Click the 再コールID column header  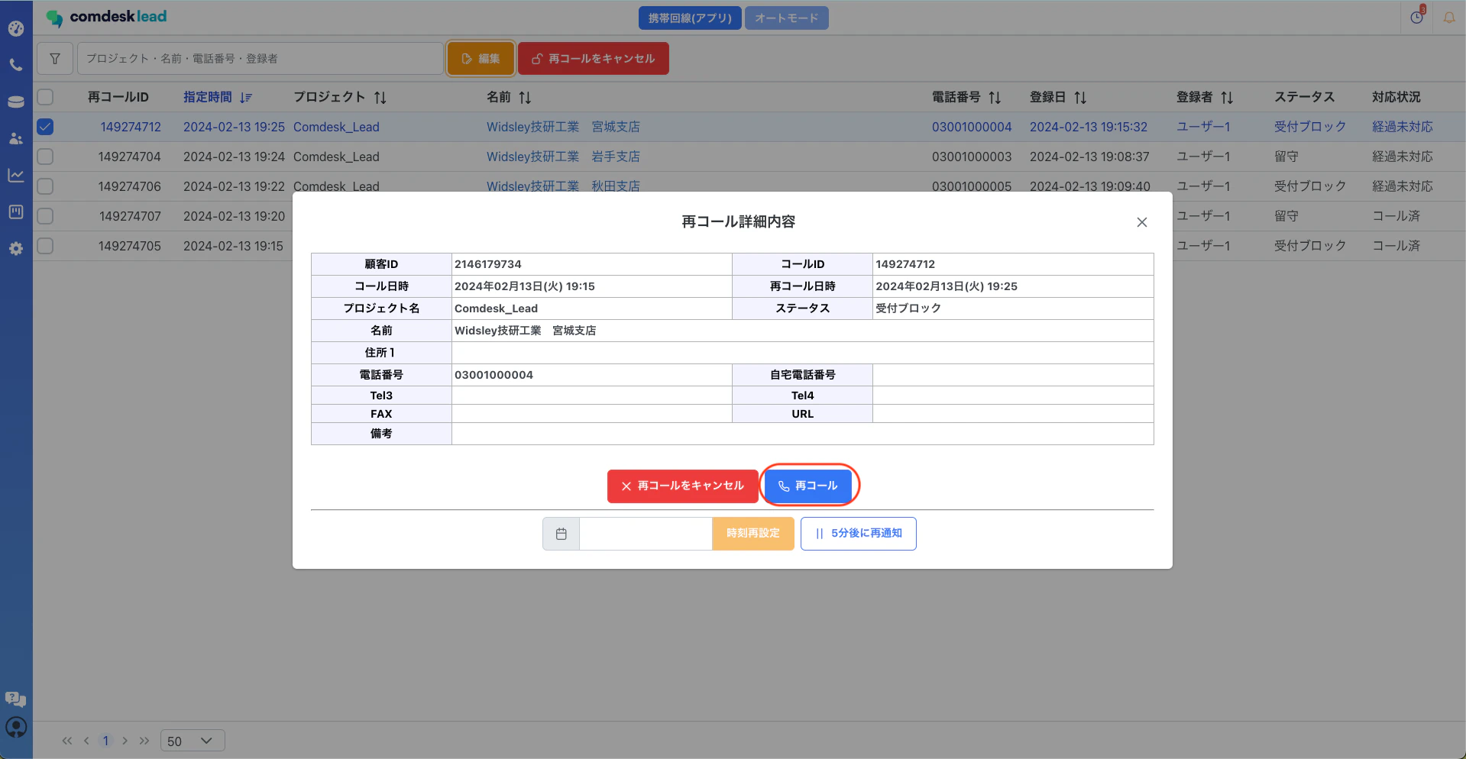coord(118,97)
